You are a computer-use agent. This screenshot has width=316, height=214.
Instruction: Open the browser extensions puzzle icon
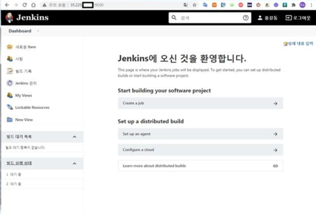click(x=293, y=5)
